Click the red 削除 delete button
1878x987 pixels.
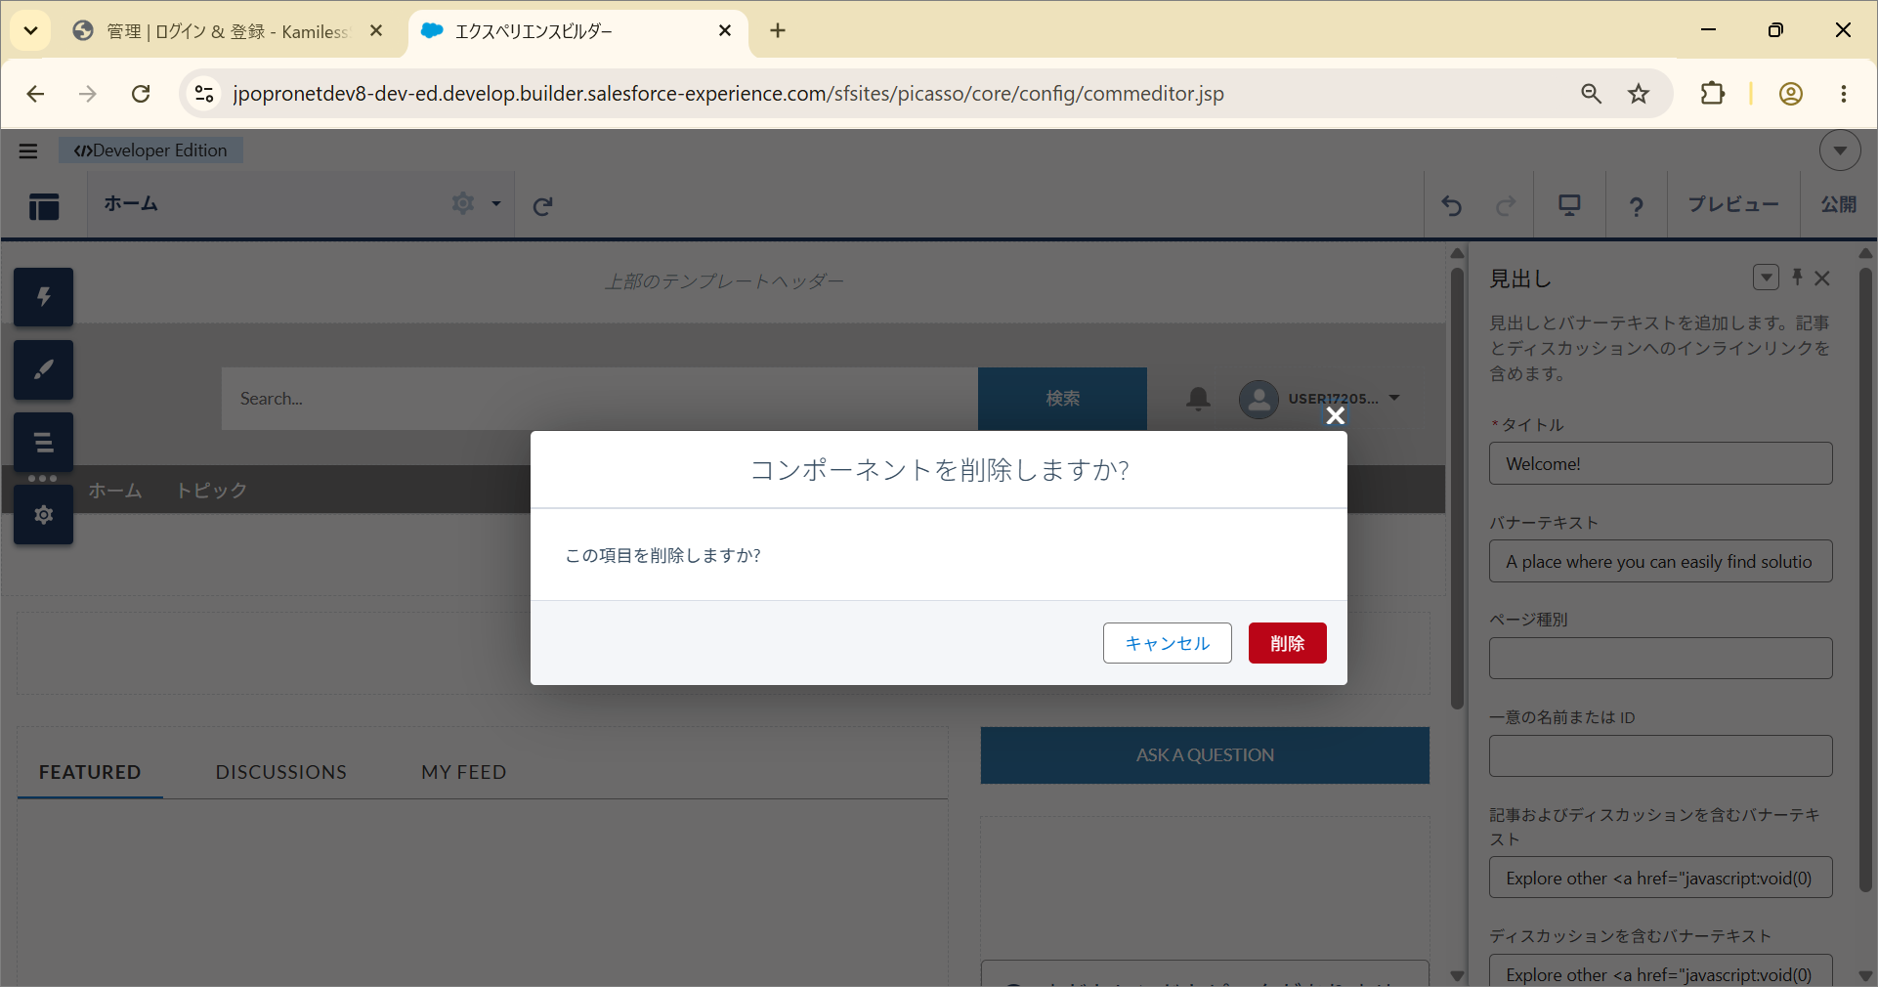[1287, 643]
